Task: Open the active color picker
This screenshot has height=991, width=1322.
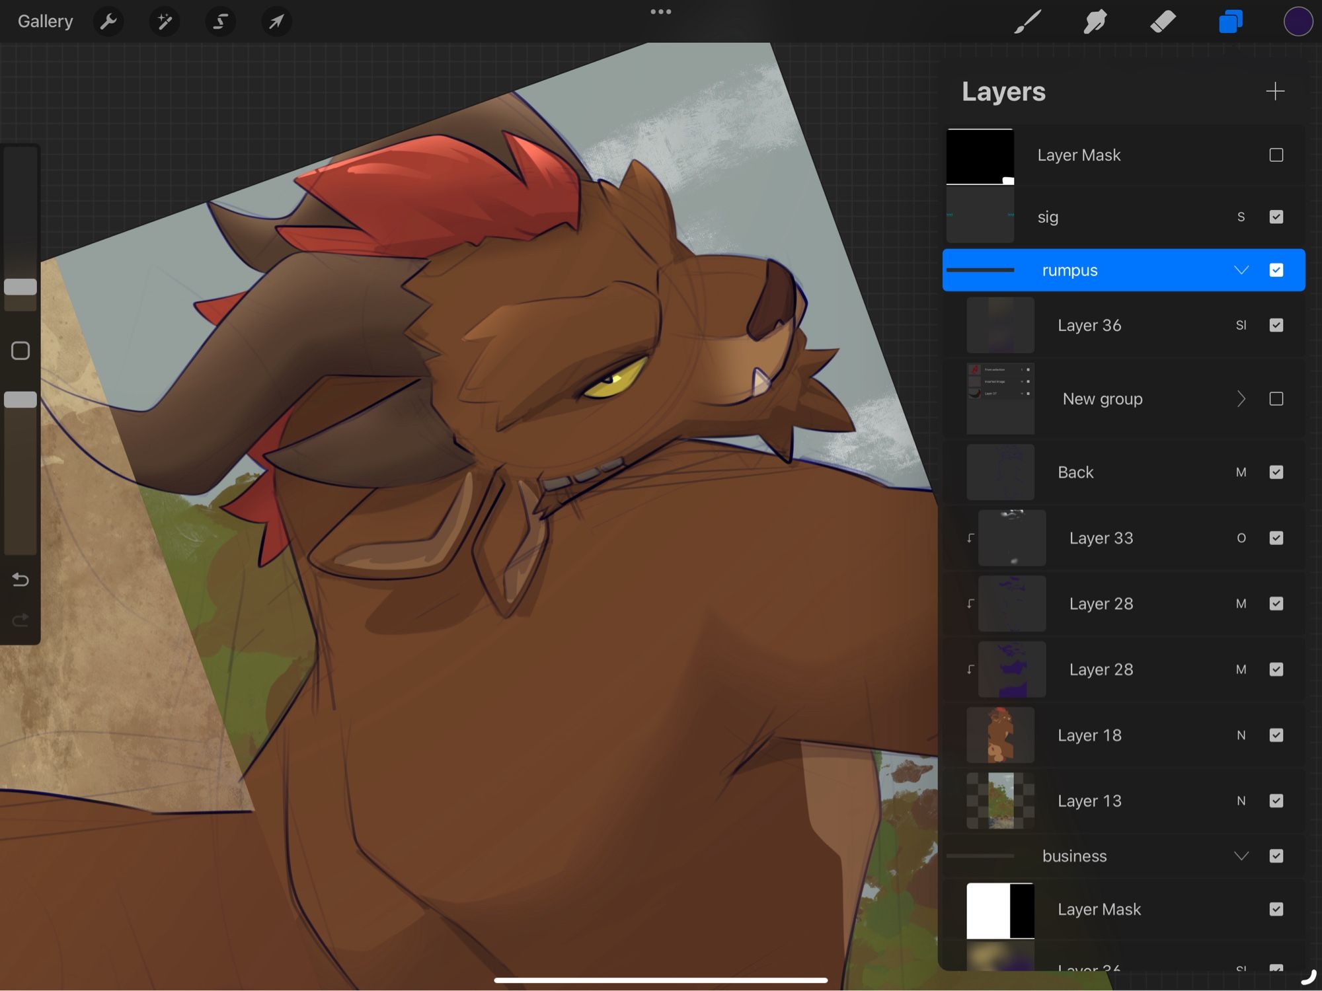Action: tap(1298, 22)
